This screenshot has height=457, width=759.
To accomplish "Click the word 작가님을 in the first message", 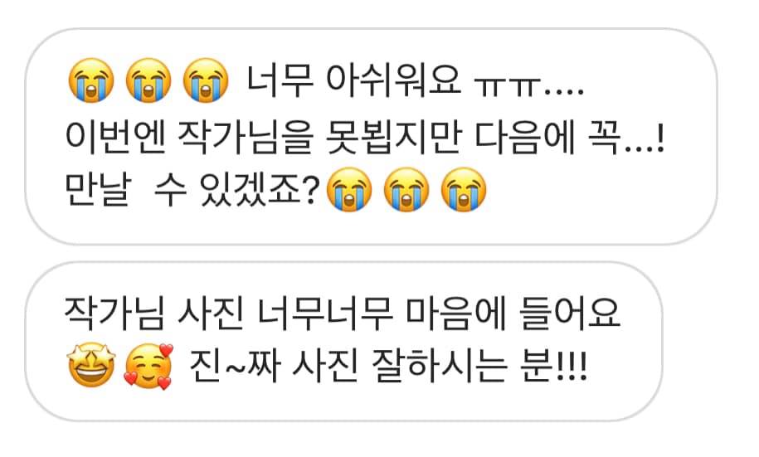I will tap(245, 137).
